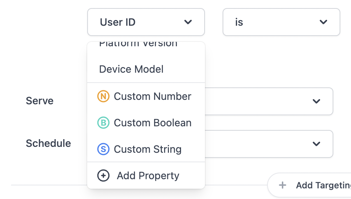Click the chevron arrow in the User ID box

tap(188, 22)
